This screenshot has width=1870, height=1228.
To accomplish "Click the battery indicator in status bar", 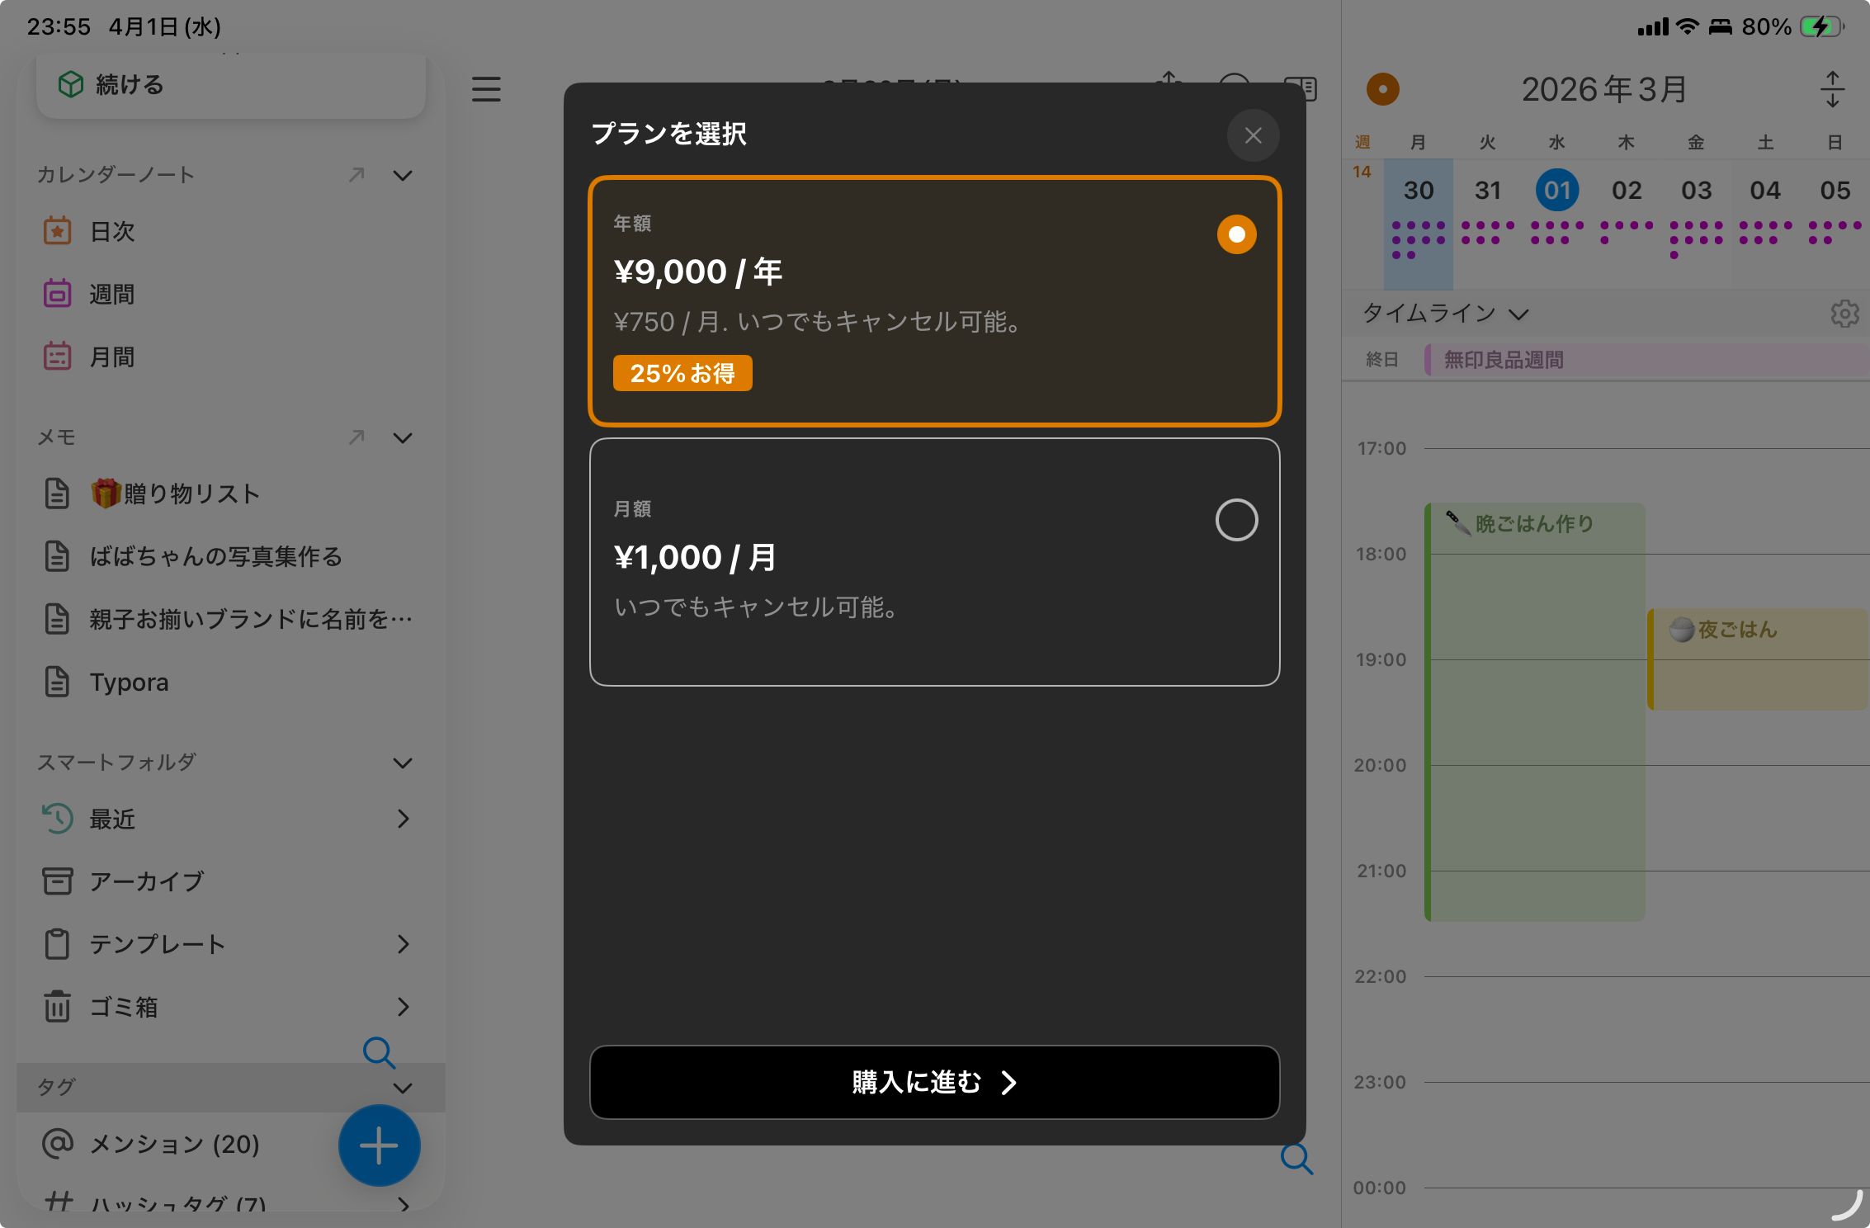I will pos(1821,27).
